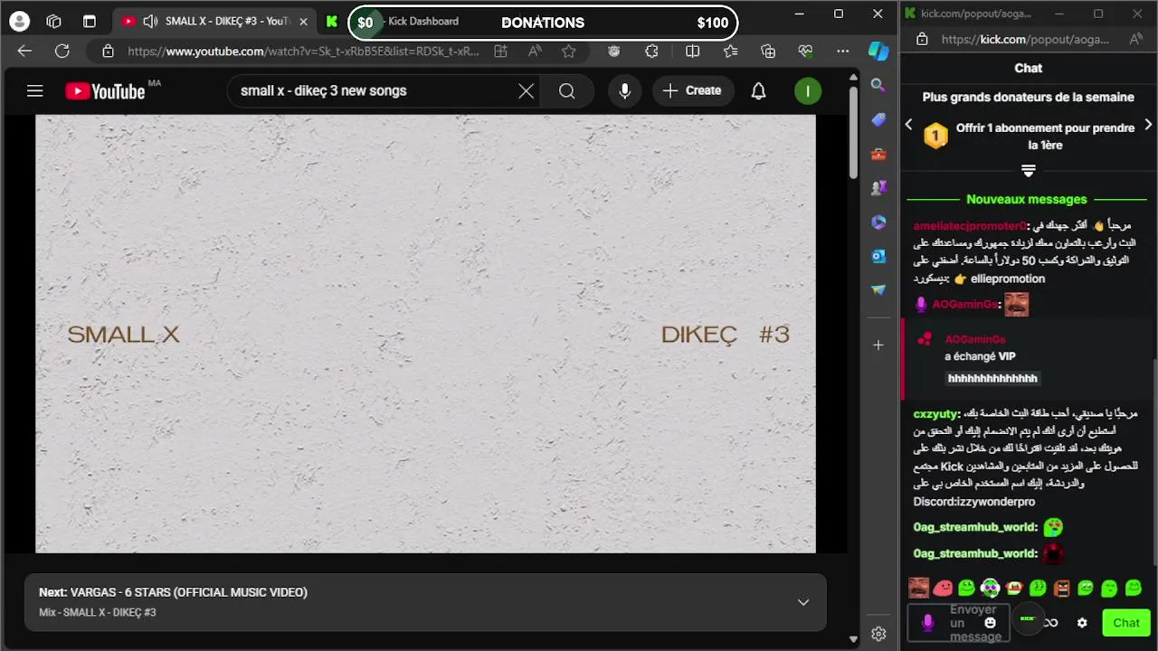Viewport: 1158px width, 651px height.
Task: Open the Edge sidebar shopping tag
Action: click(878, 119)
